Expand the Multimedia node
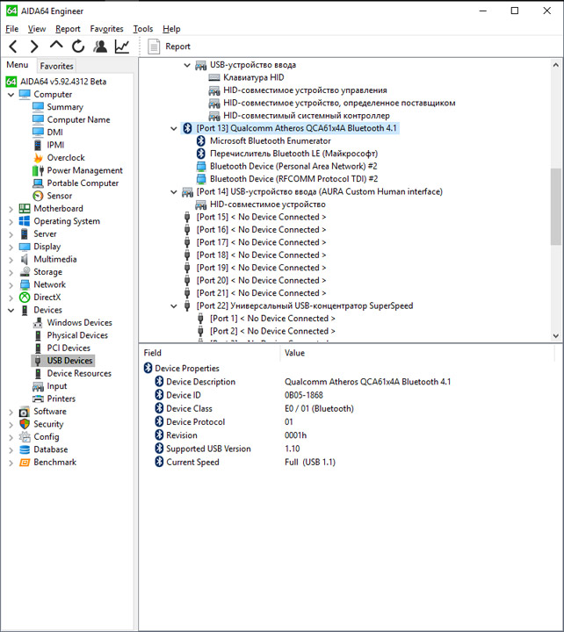 pyautogui.click(x=11, y=260)
